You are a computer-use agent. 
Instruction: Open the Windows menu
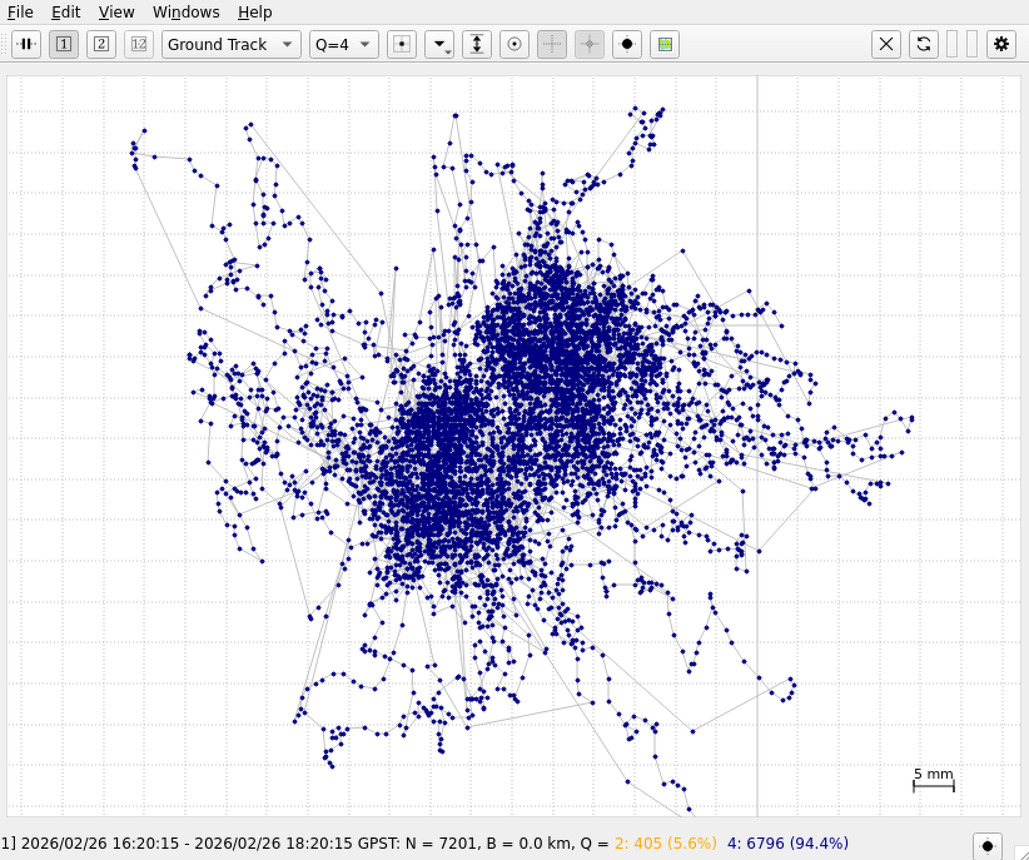coord(186,12)
